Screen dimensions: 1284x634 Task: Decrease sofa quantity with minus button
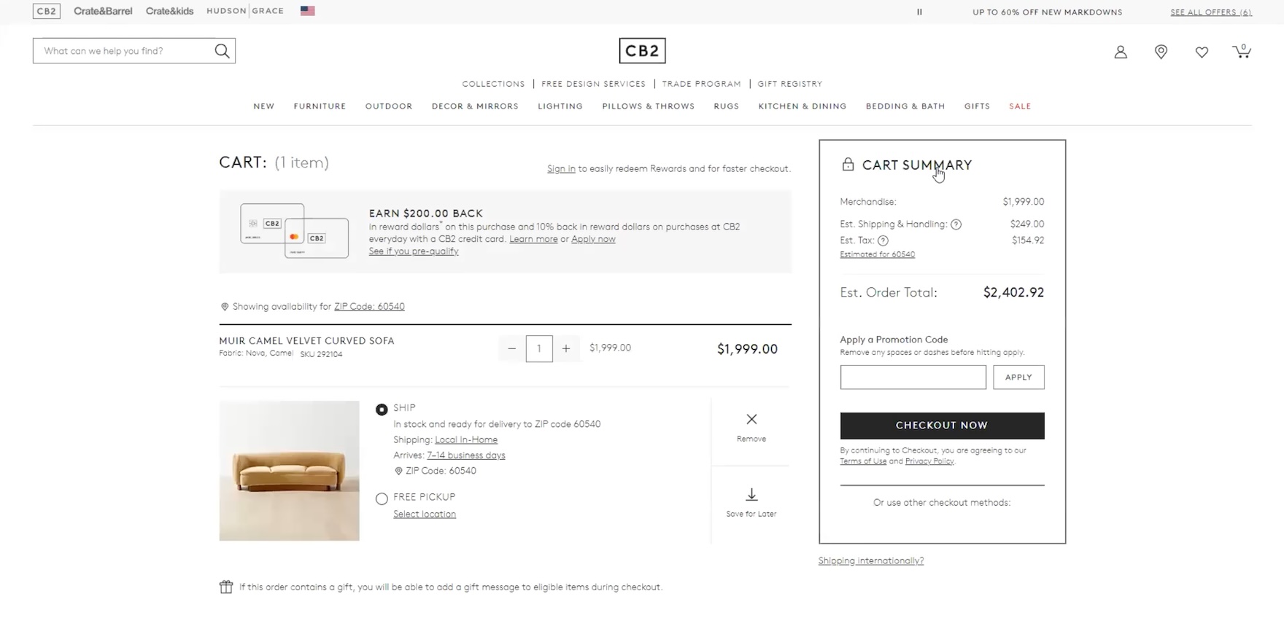click(511, 349)
